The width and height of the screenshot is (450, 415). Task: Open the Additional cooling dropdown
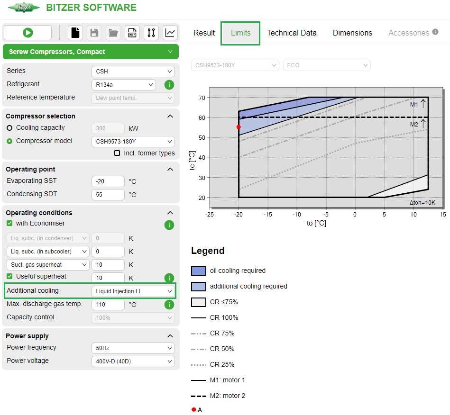pyautogui.click(x=133, y=290)
